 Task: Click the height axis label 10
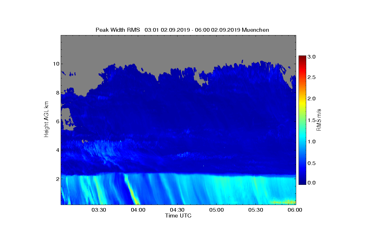[56, 64]
